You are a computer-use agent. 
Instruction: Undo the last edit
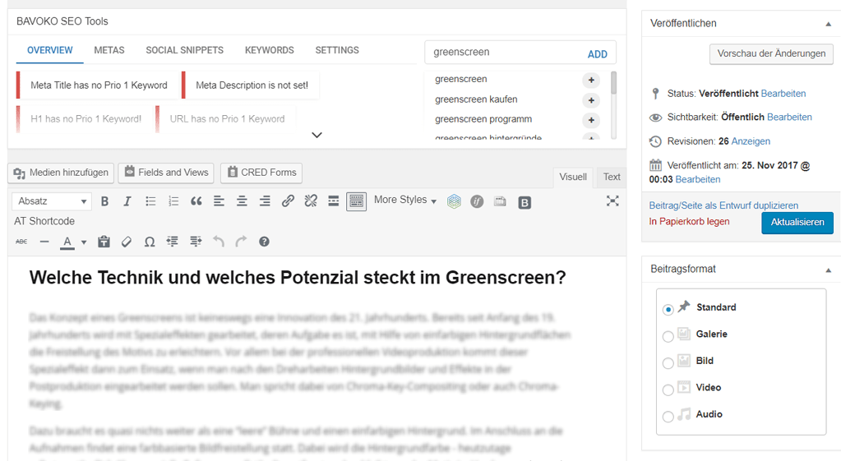click(x=219, y=242)
